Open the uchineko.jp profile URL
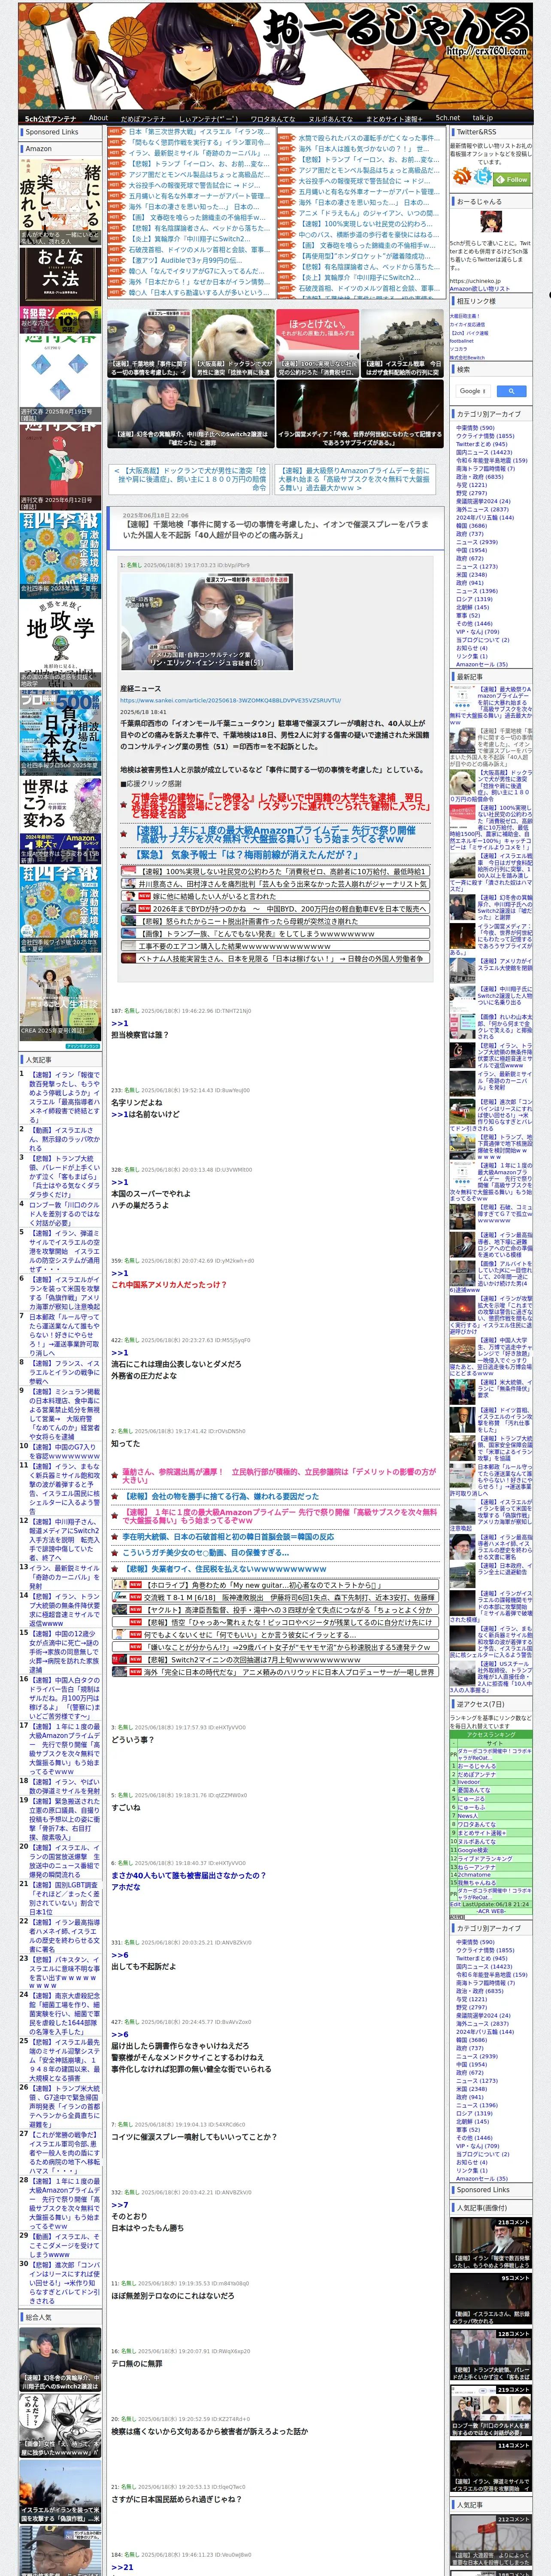Viewport: 551px width, 2576px height. click(x=475, y=281)
